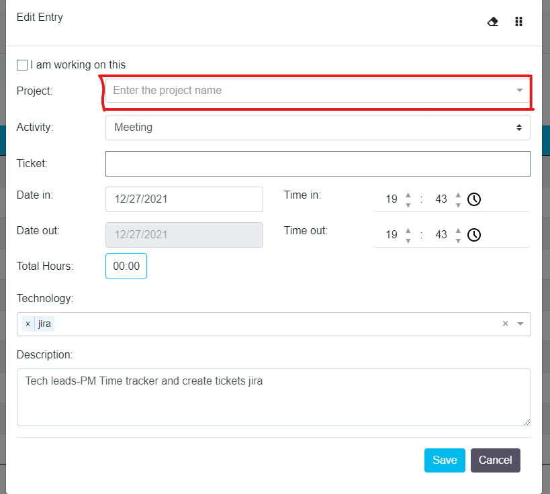This screenshot has height=494, width=550.
Task: Toggle the 'I am working on this' checkbox
Action: pos(22,65)
